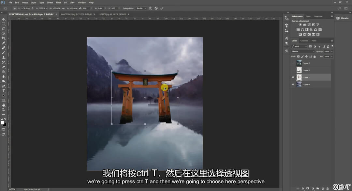Open the Edit menu
Screen dimensions: 352x191
point(17,3)
